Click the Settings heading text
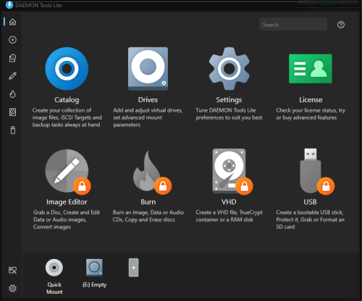This screenshot has width=362, height=301. tap(229, 100)
